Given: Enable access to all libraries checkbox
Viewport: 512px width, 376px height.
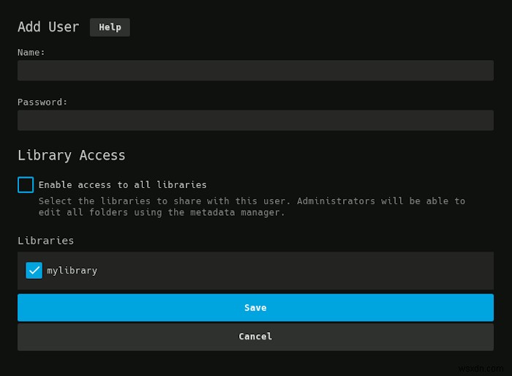Looking at the screenshot, I should pyautogui.click(x=26, y=185).
